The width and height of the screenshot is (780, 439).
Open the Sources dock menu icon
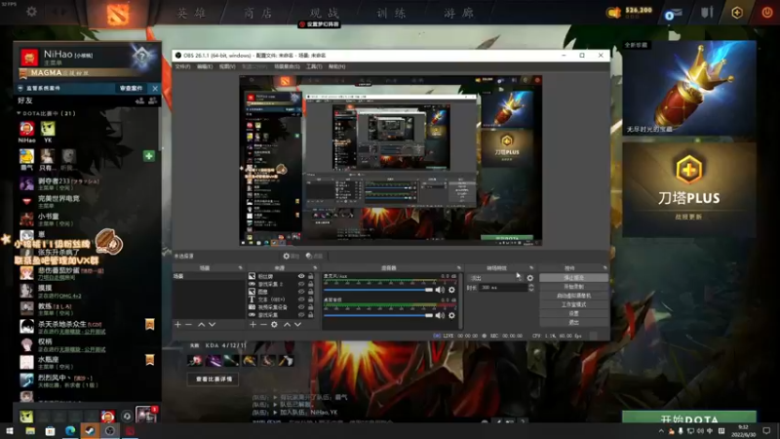tap(315, 267)
